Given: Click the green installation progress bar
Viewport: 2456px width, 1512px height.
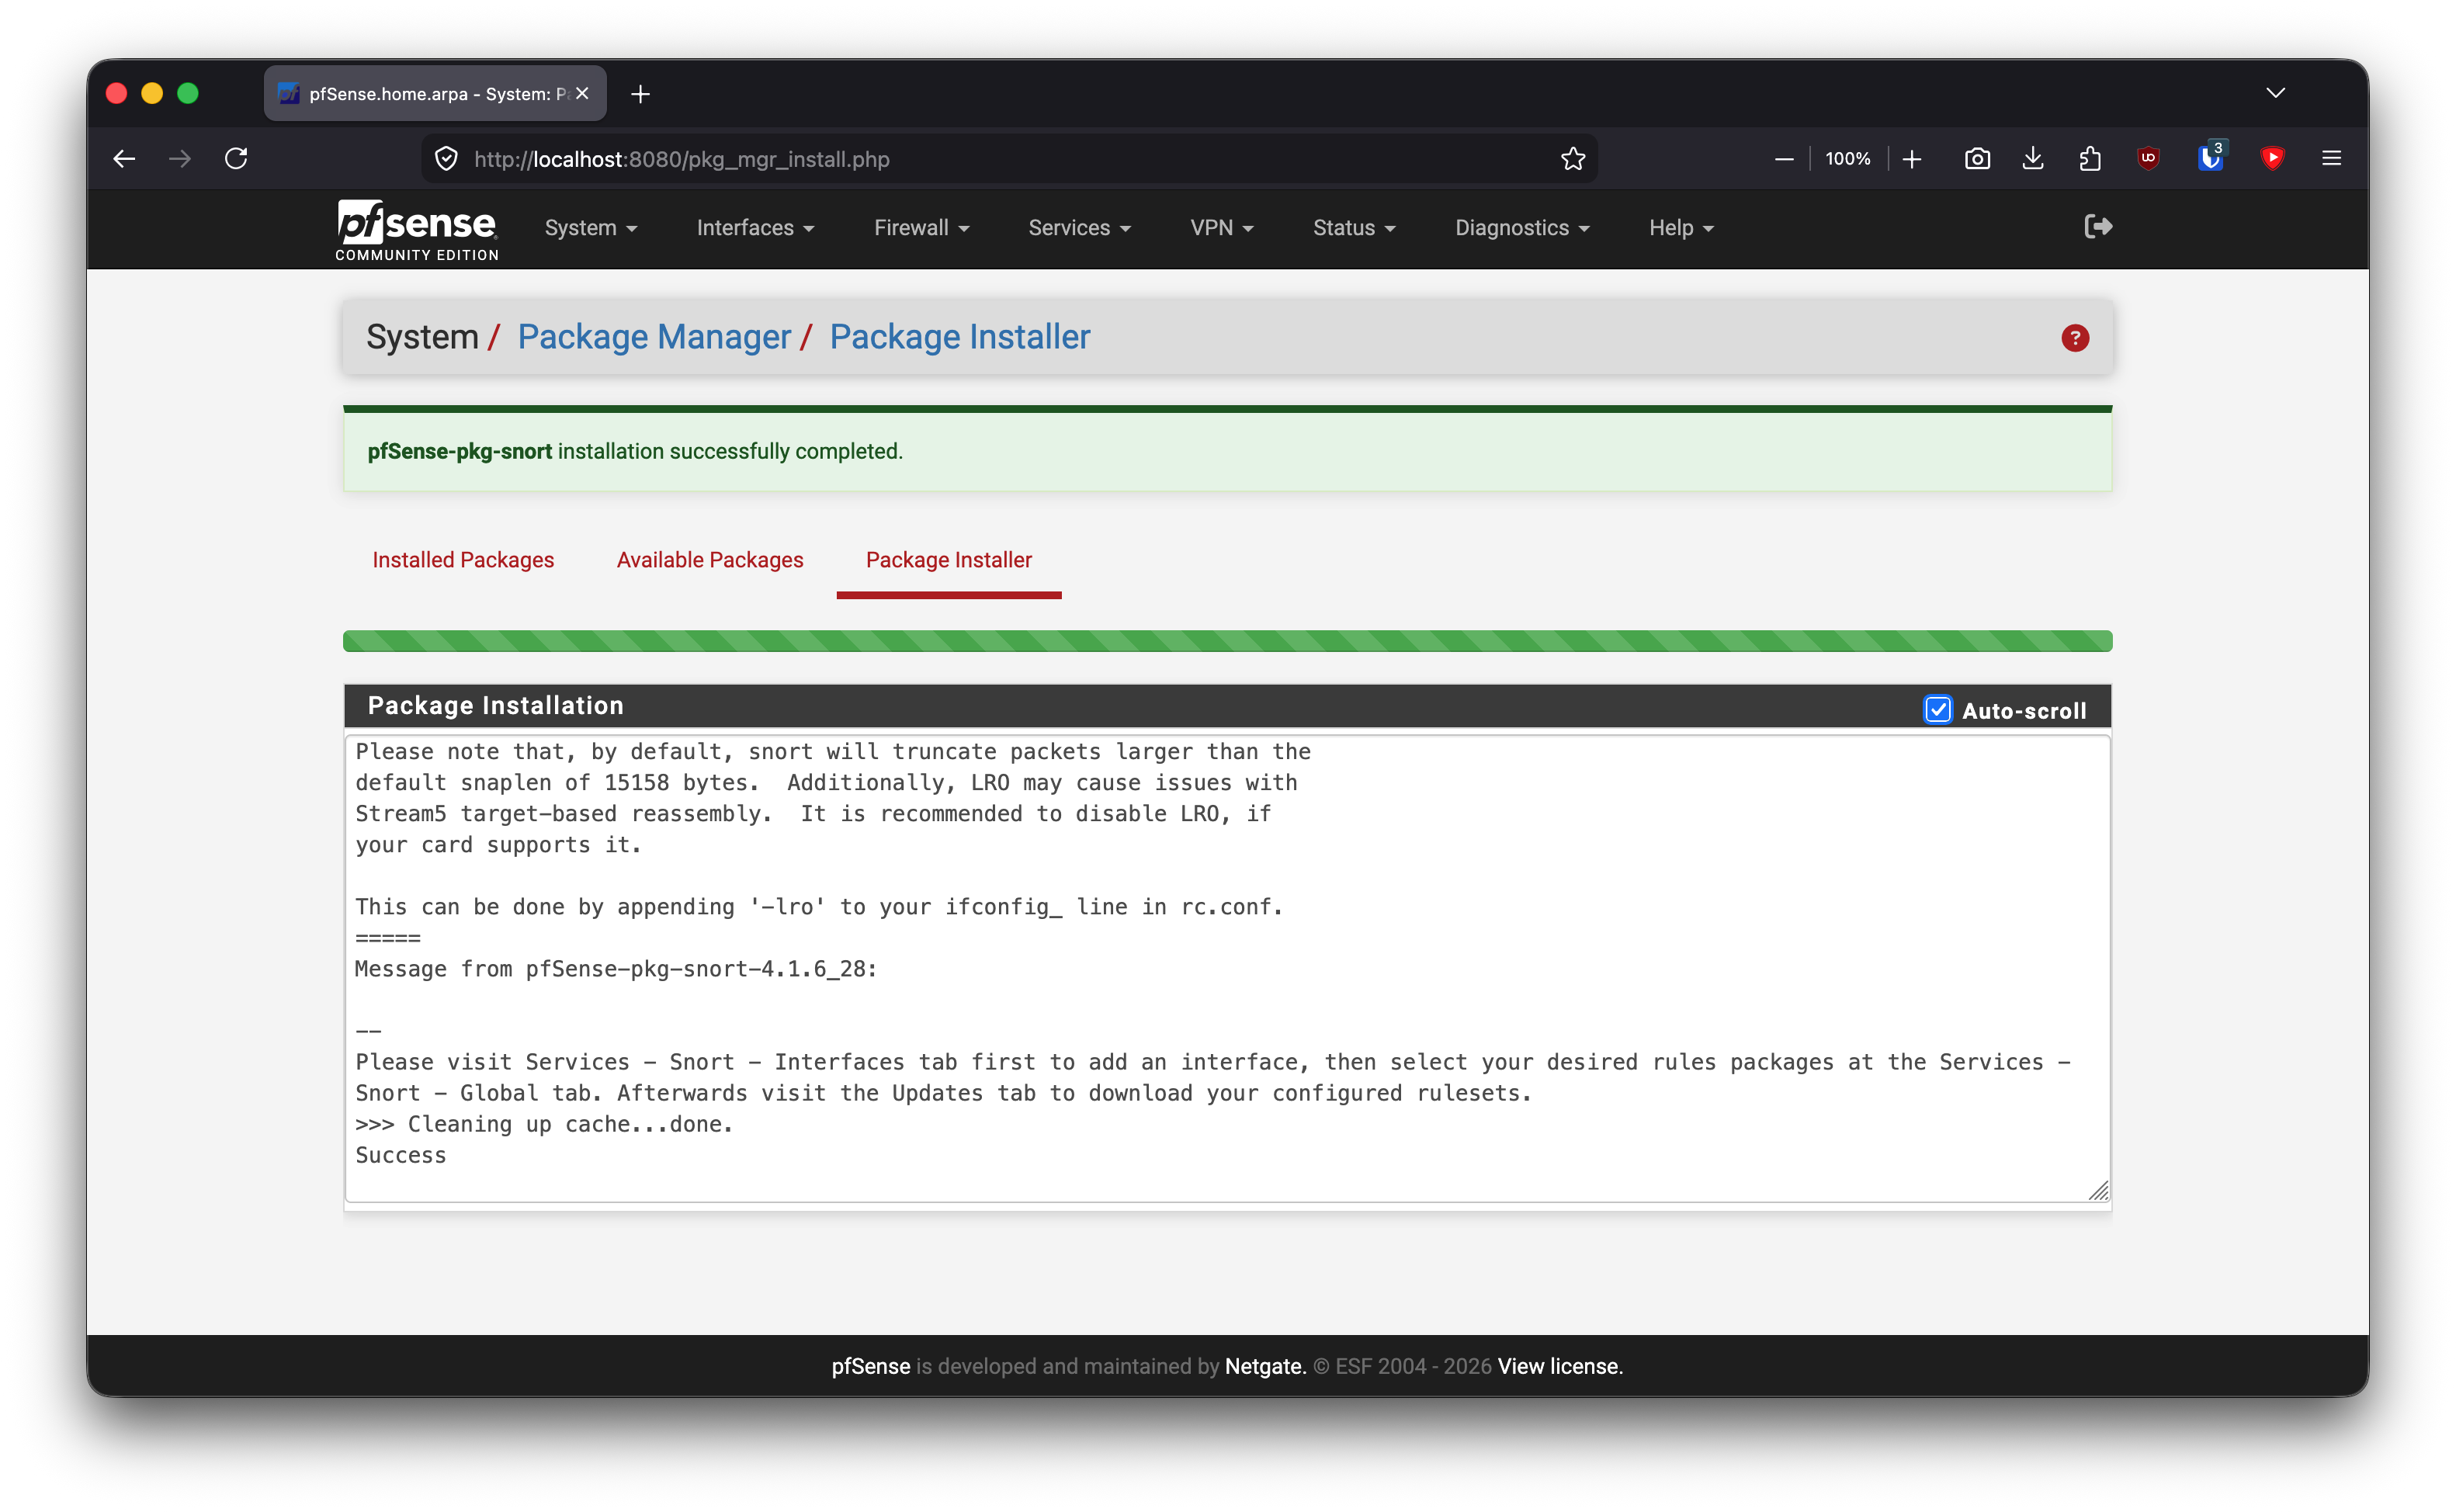Looking at the screenshot, I should tap(1227, 641).
